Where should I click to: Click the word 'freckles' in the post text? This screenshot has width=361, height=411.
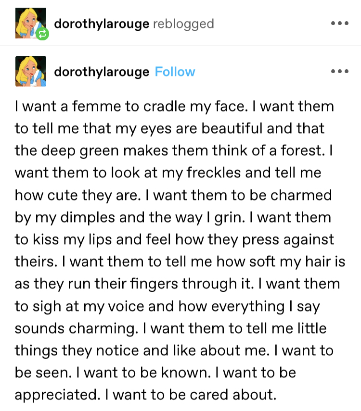(213, 173)
